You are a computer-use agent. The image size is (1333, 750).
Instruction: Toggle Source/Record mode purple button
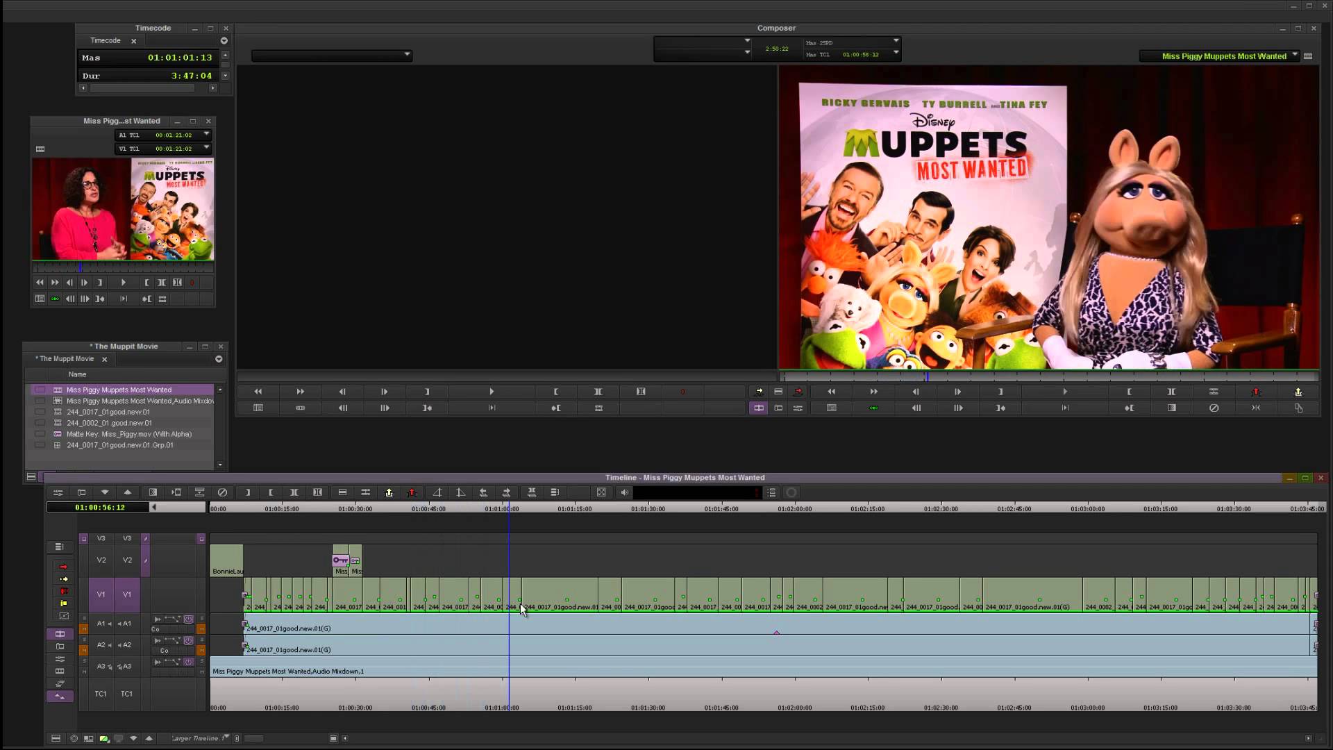pyautogui.click(x=758, y=408)
